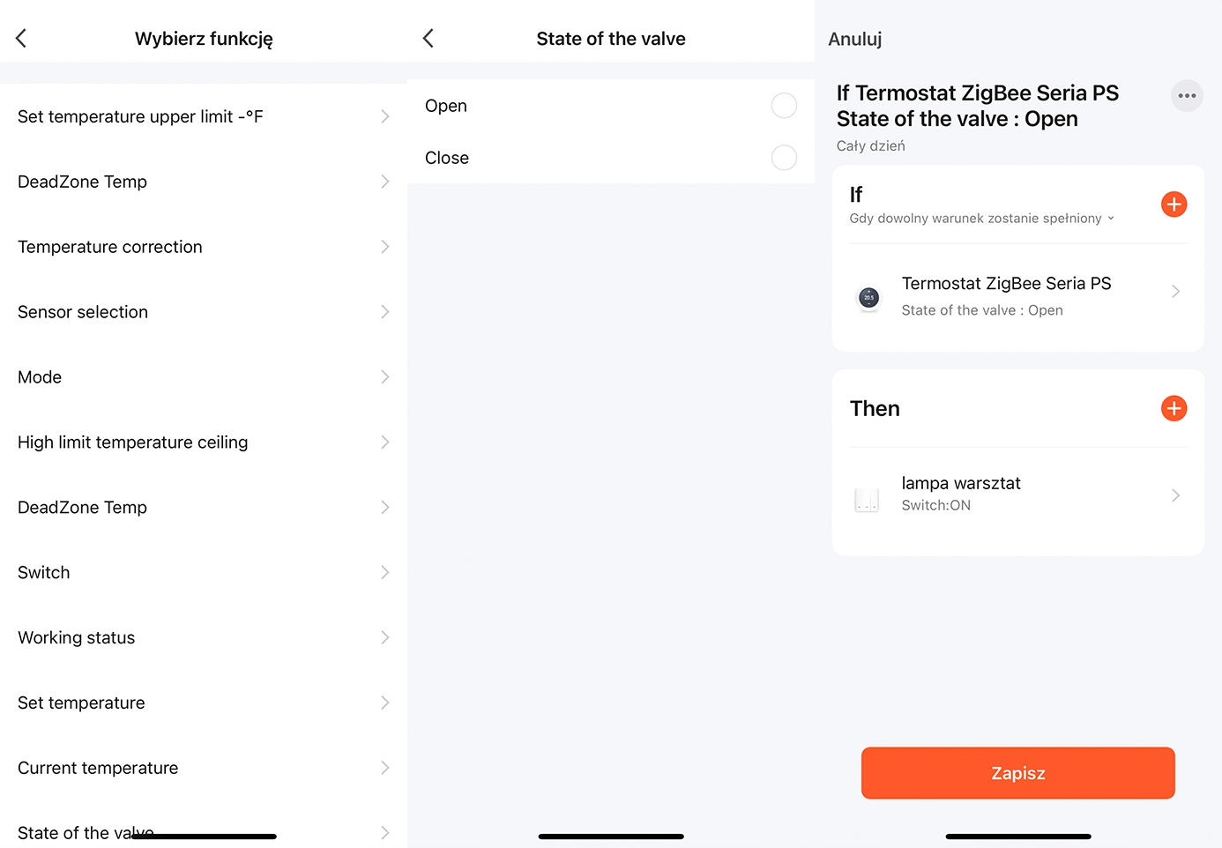Tap Anuluj to cancel
Viewport: 1222px width, 848px height.
(854, 39)
